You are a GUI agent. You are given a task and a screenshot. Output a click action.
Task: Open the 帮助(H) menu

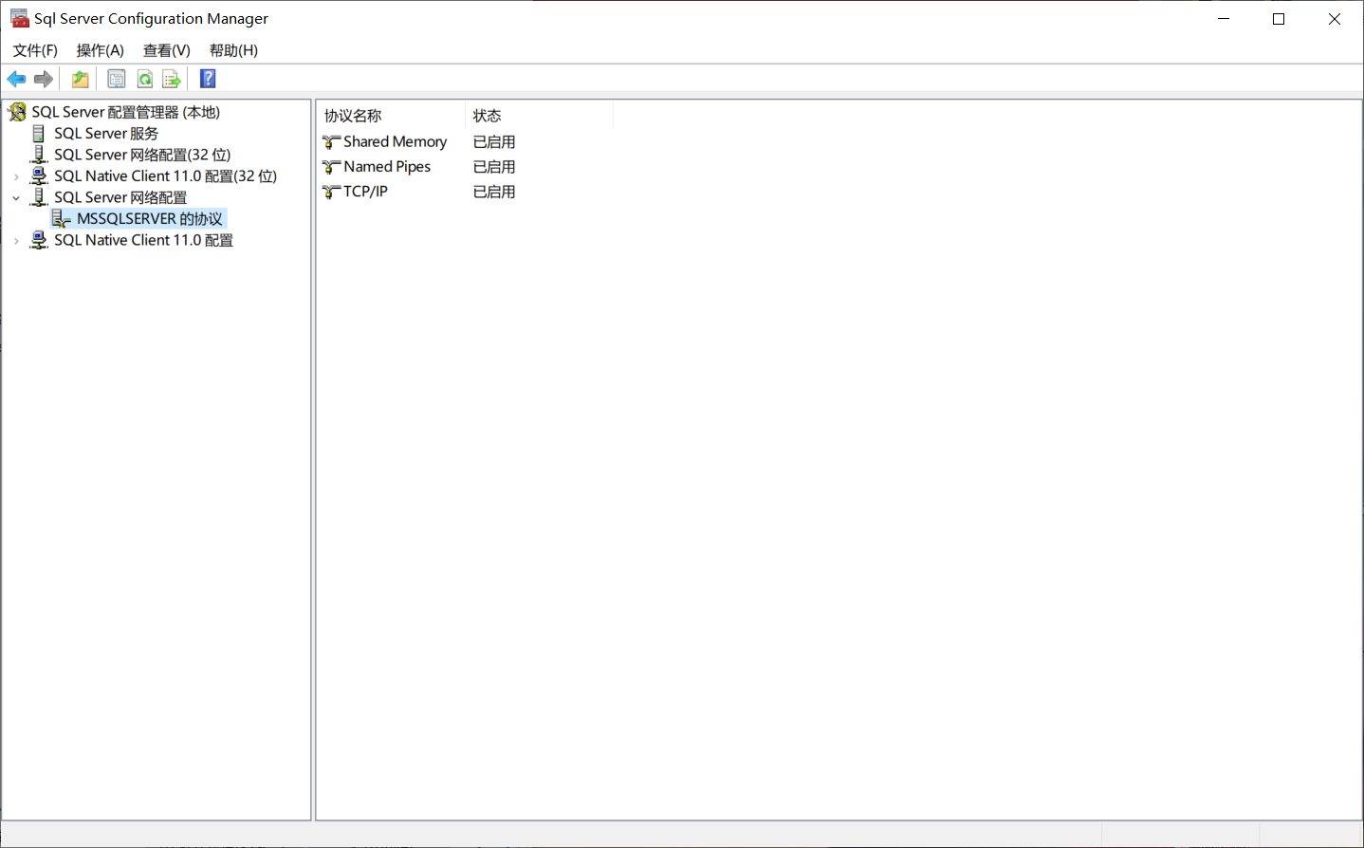click(x=233, y=50)
